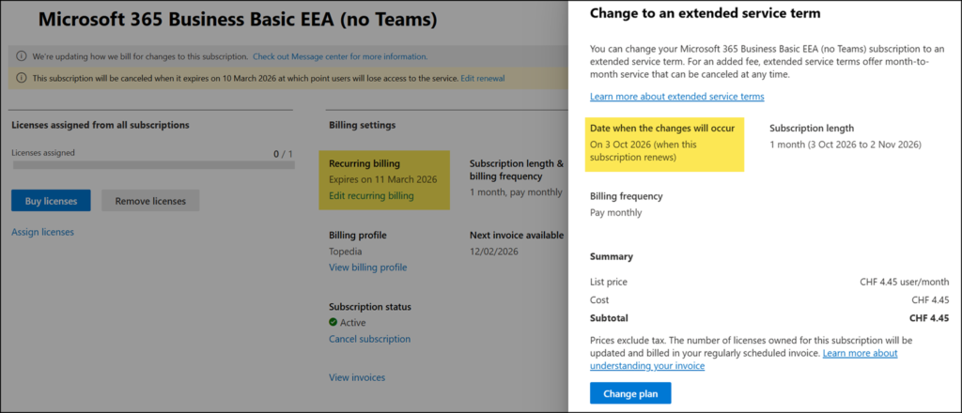
Task: Click subscription length '1 month (3 Oct 2026...' text
Action: [x=846, y=145]
